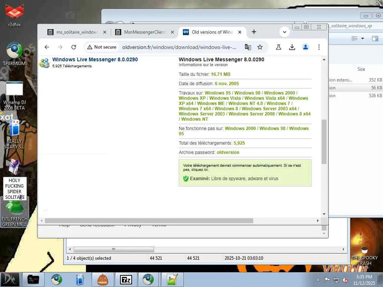Viewport: 383px width, 287px height.
Task: Open the notepad-style taskbar icon
Action: pyautogui.click(x=172, y=280)
